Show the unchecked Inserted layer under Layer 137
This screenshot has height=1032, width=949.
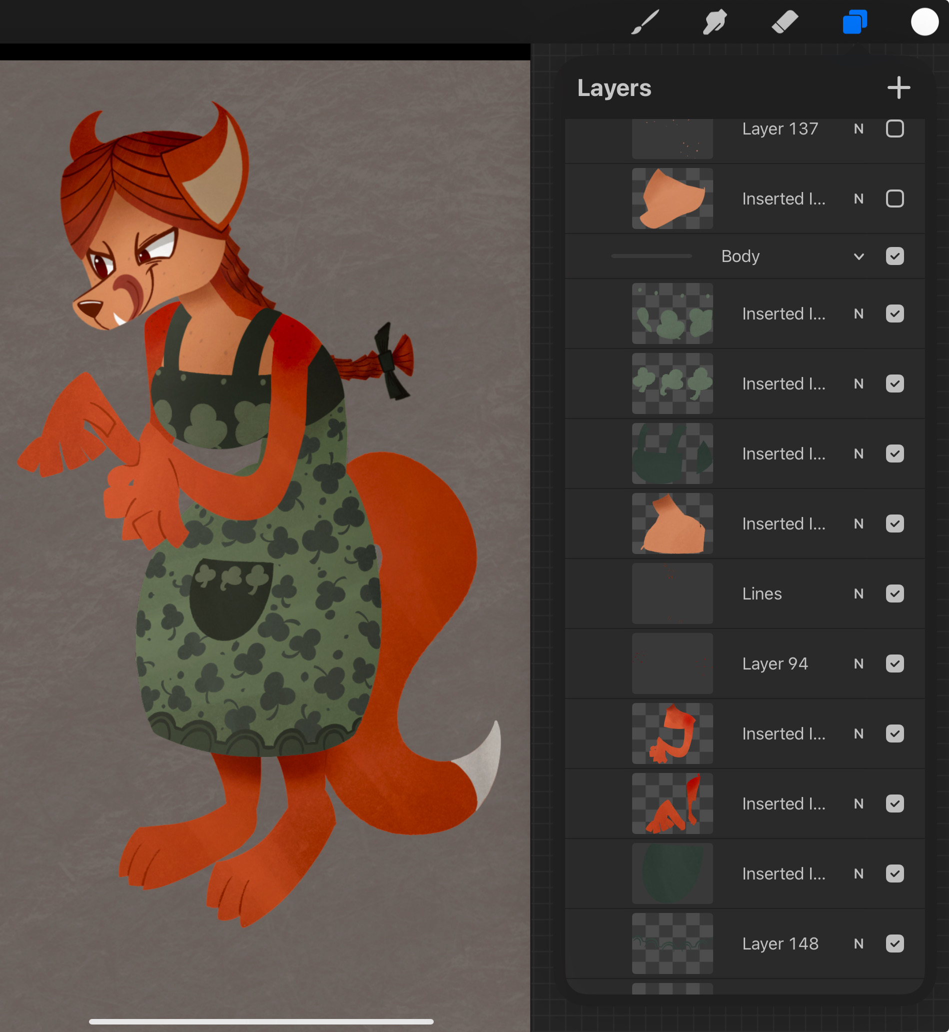pos(895,199)
